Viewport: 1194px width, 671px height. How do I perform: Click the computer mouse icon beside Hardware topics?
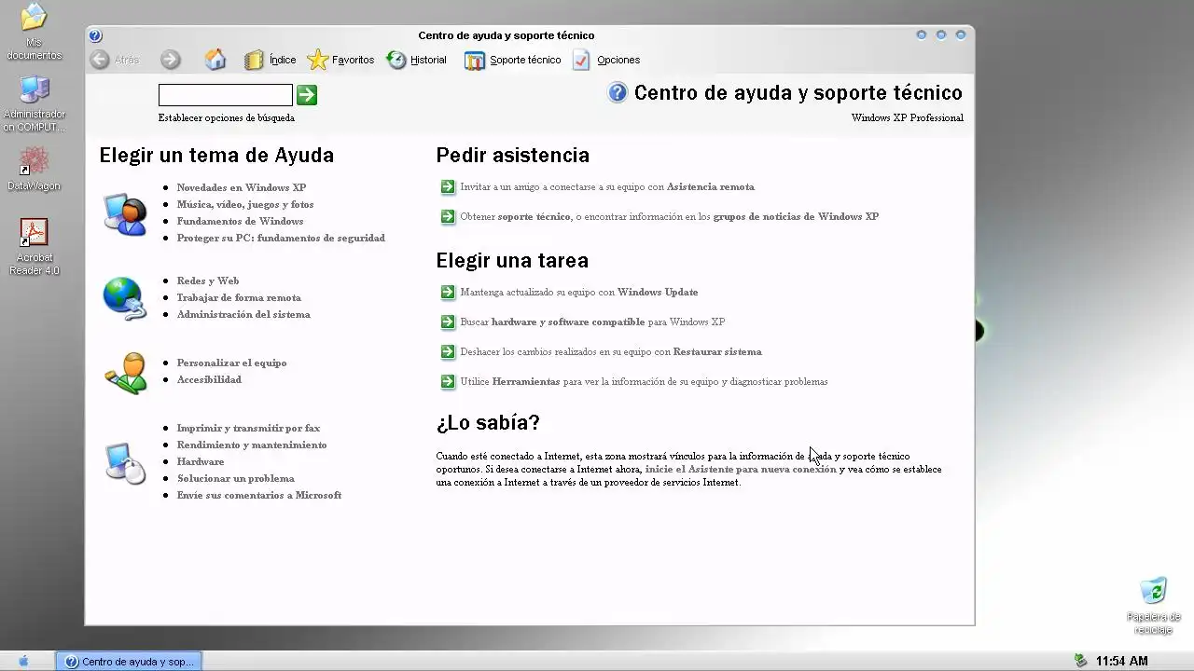click(x=125, y=463)
